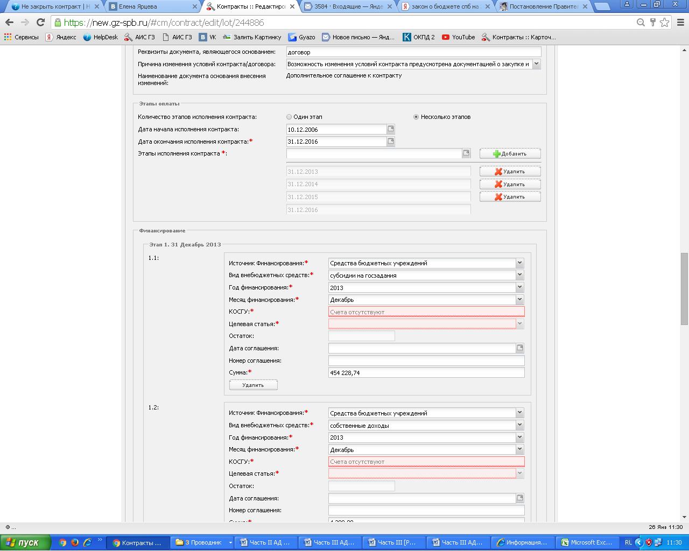
Task: Click Удалить next to stage 31.12.2014
Action: click(x=510, y=184)
